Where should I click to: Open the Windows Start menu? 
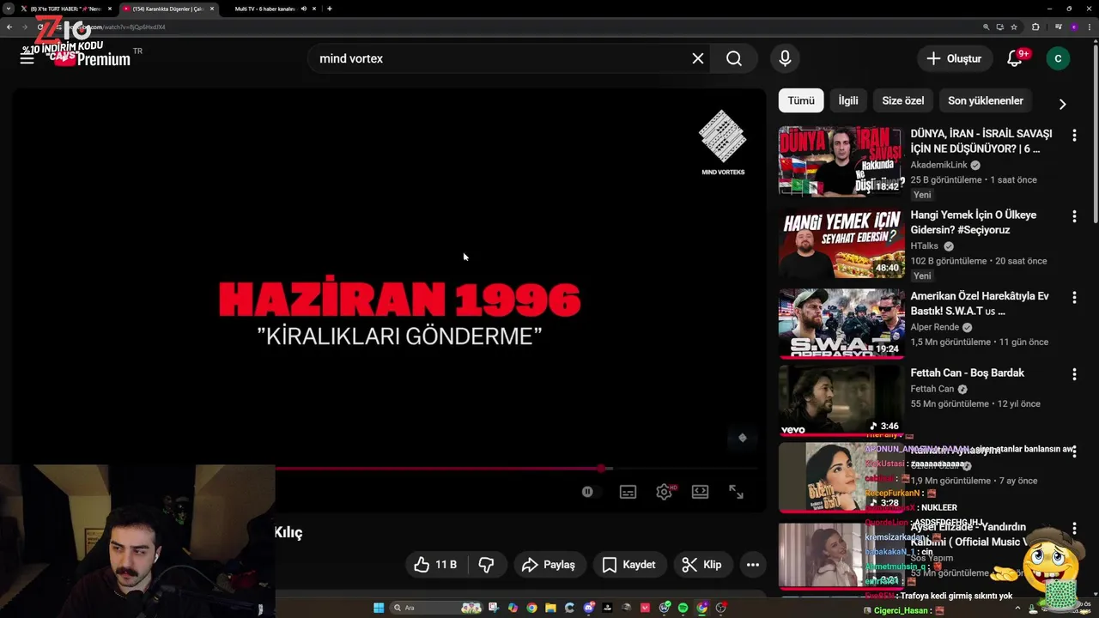click(379, 608)
